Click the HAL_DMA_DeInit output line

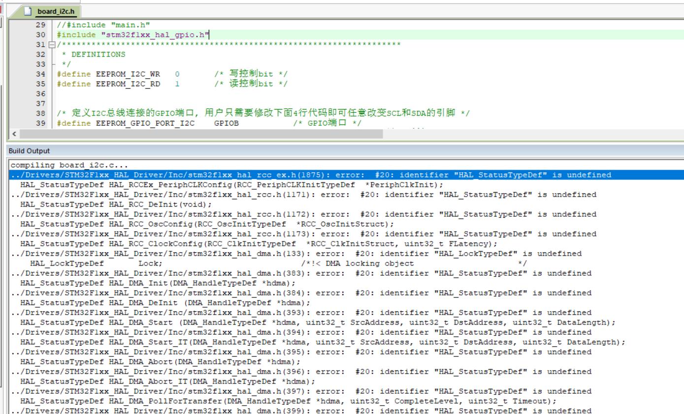click(165, 303)
